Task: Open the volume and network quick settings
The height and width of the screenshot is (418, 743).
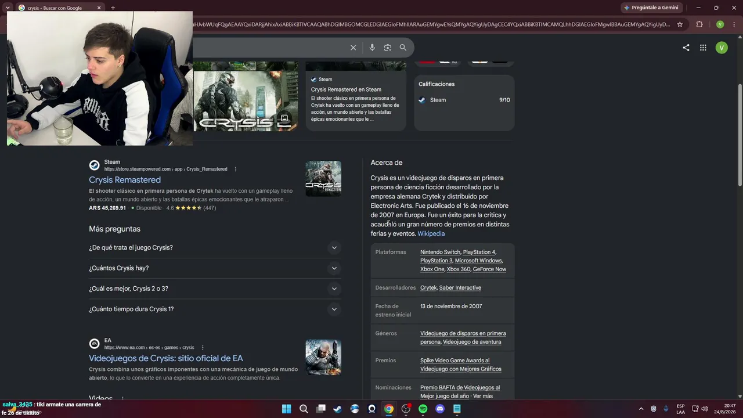Action: (x=700, y=409)
